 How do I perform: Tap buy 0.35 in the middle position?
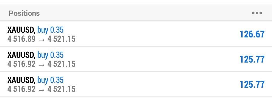(50, 55)
